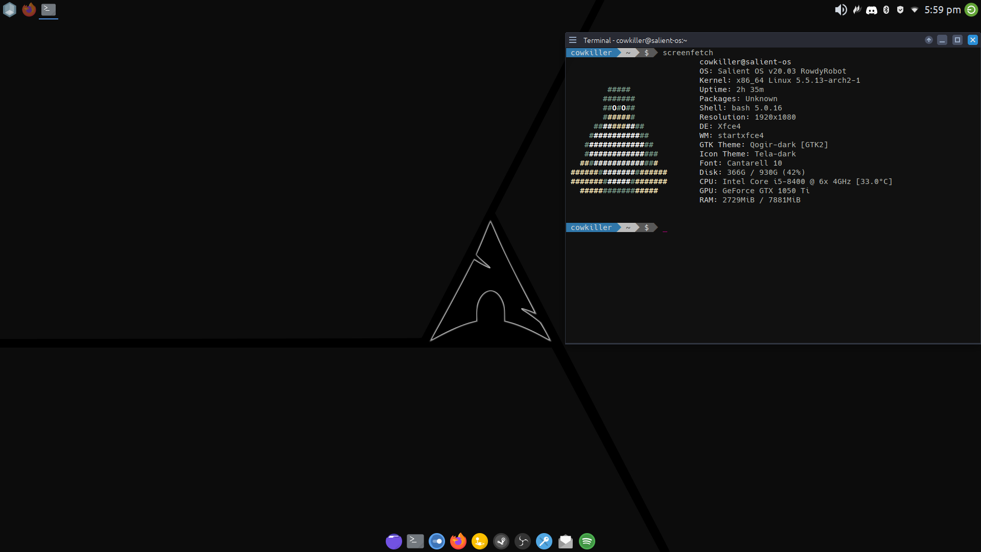Viewport: 981px width, 552px height.
Task: Click the security shield toggle in the tray
Action: click(900, 10)
